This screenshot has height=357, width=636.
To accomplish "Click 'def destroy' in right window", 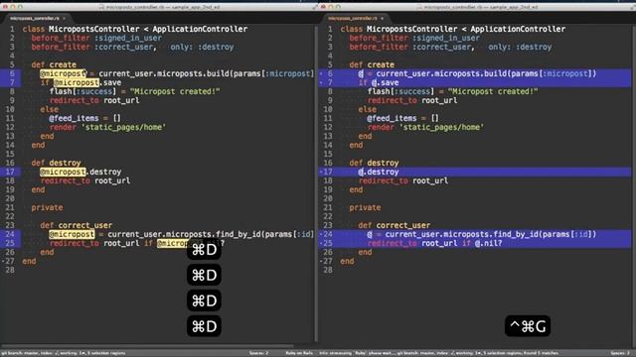I will [374, 163].
